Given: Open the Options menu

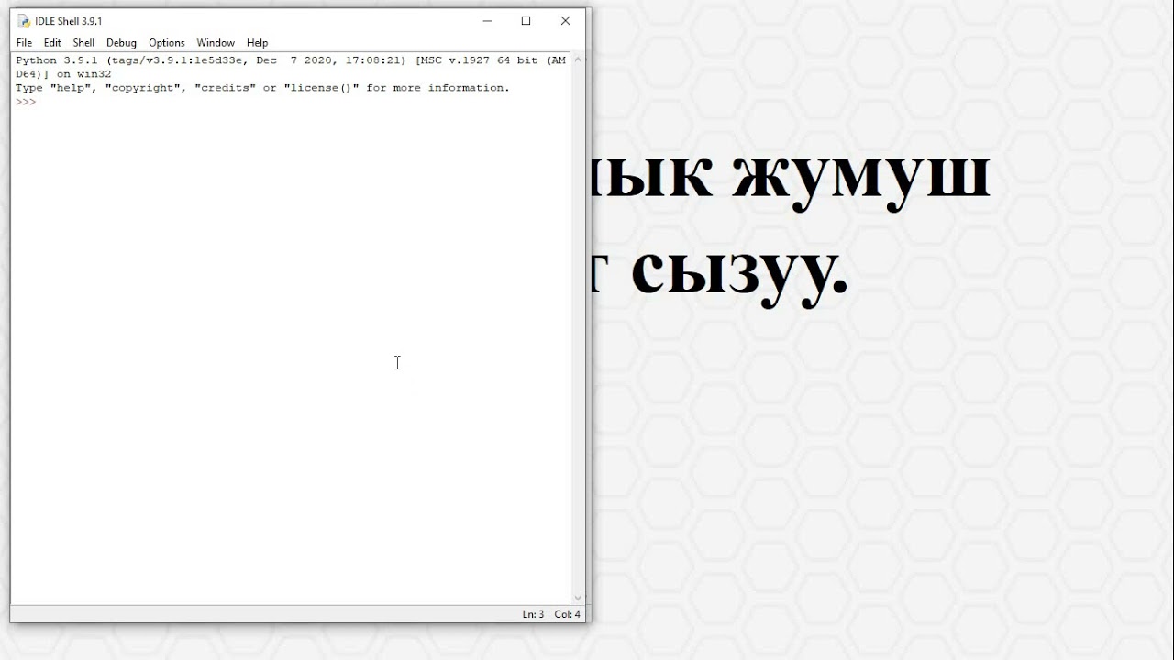Looking at the screenshot, I should [x=167, y=43].
